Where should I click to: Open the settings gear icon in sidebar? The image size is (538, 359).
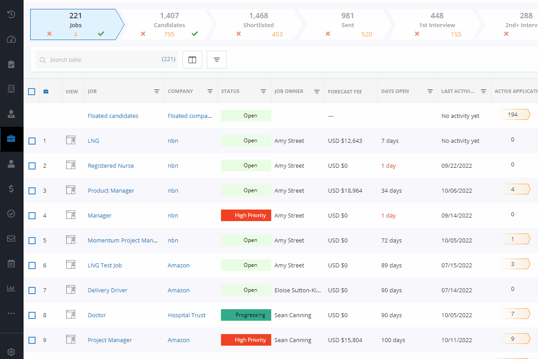click(12, 352)
